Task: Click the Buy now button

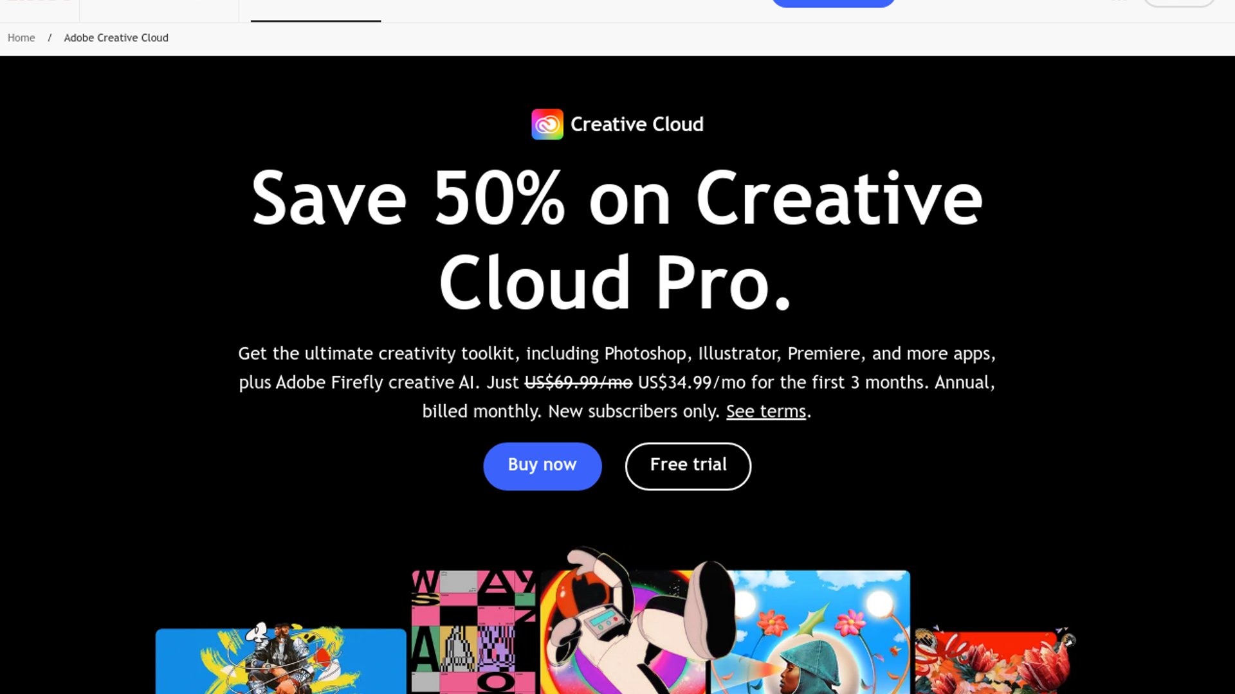Action: 542,466
